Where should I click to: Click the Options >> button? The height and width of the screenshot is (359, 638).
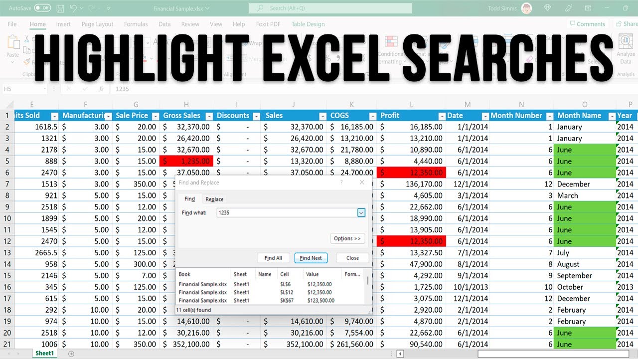tap(347, 238)
